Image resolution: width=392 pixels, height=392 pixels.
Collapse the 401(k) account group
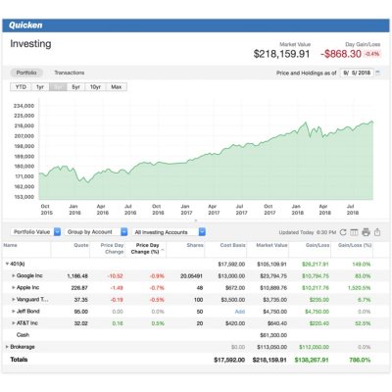(7, 264)
